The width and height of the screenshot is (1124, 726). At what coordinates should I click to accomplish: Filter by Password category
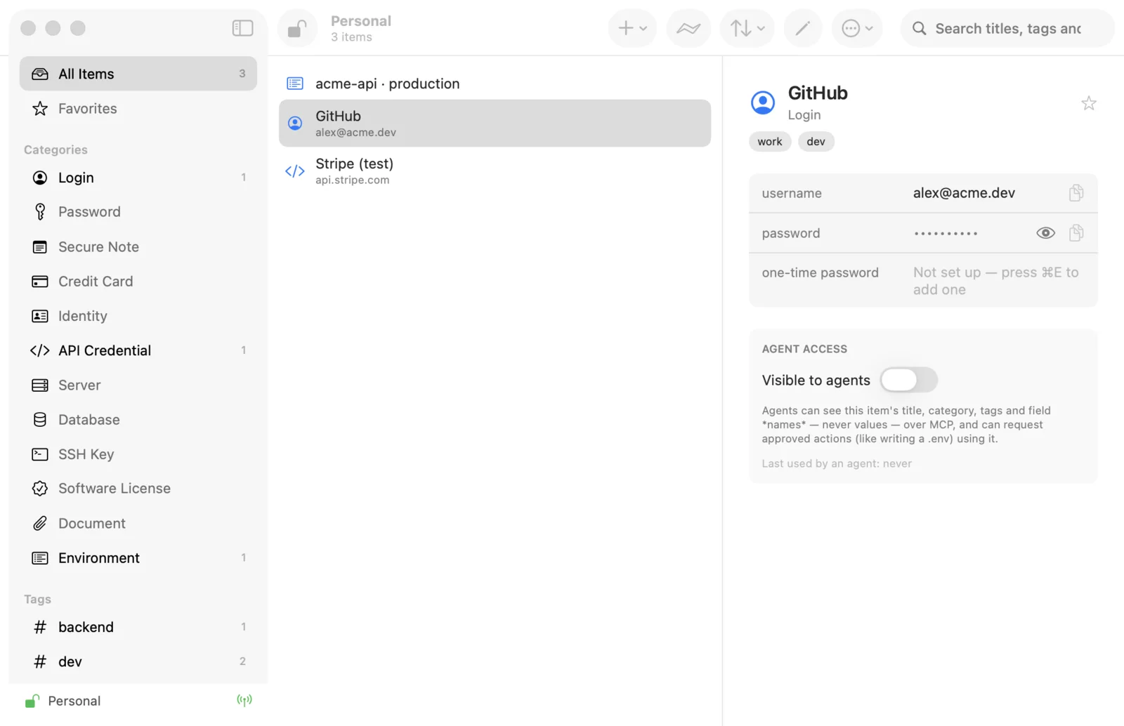138,212
